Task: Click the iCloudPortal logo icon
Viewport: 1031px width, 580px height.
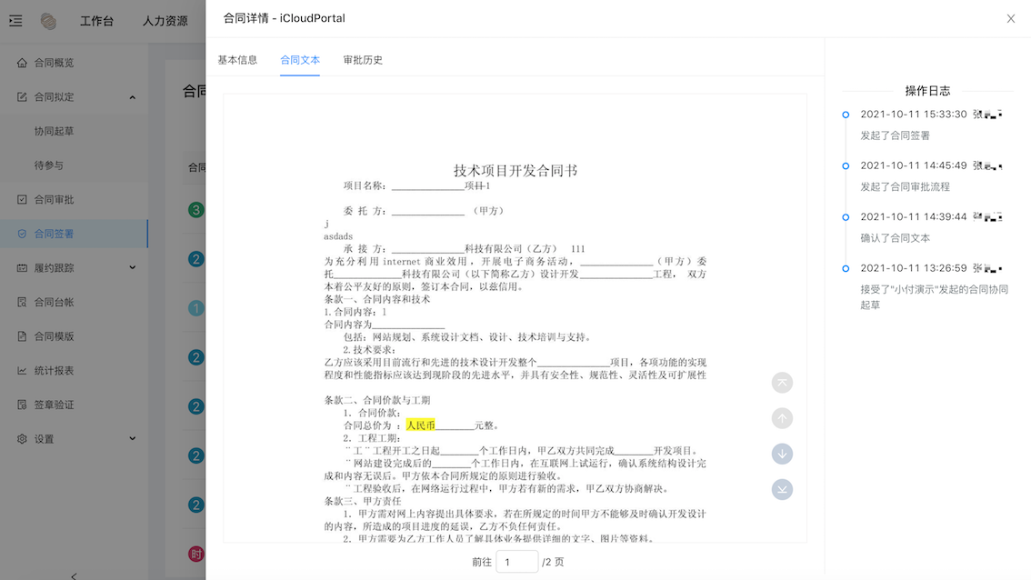Action: (48, 21)
